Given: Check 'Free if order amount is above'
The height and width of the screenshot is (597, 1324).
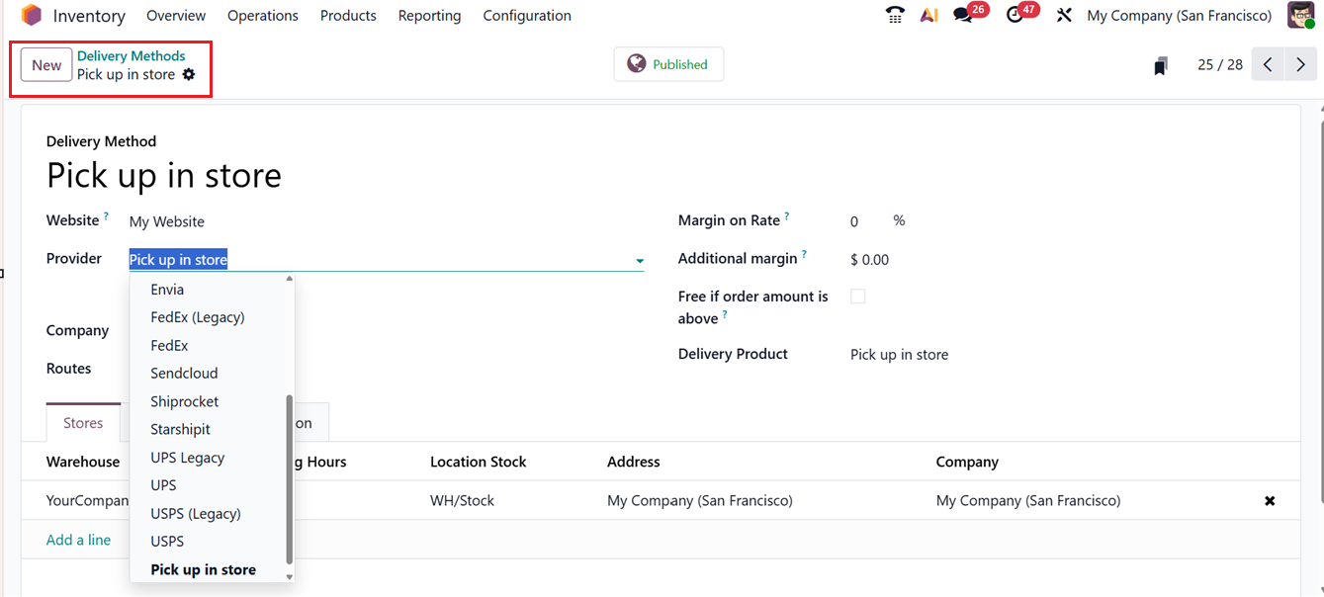Looking at the screenshot, I should point(858,297).
